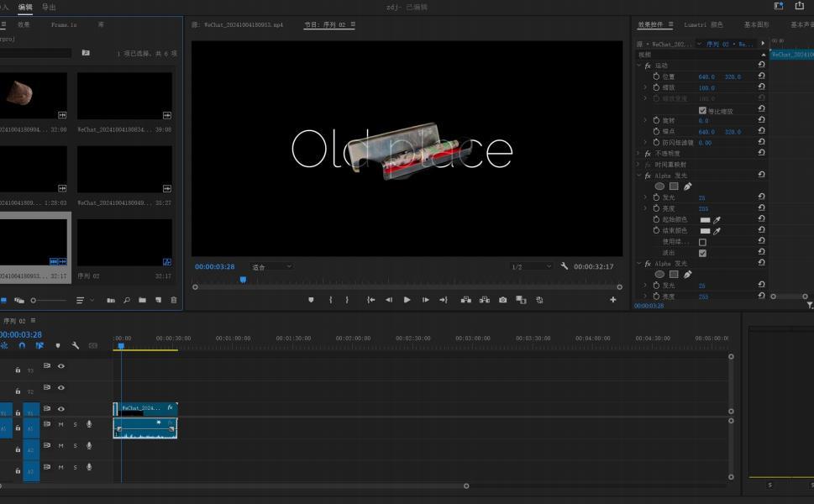
Task: Open the 结束颜色 color swatch
Action: tap(705, 230)
